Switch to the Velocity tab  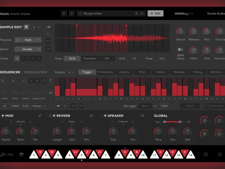pyautogui.click(x=124, y=72)
